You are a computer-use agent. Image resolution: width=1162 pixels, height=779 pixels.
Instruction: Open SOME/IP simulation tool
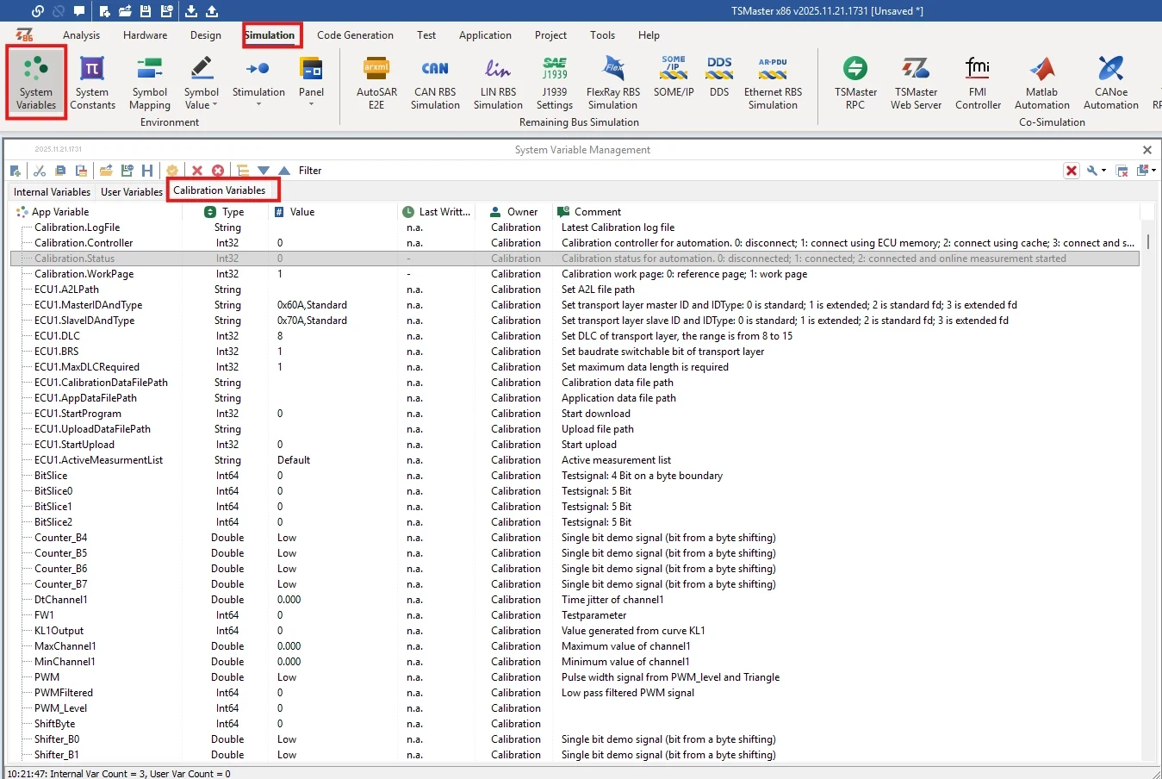pyautogui.click(x=674, y=78)
